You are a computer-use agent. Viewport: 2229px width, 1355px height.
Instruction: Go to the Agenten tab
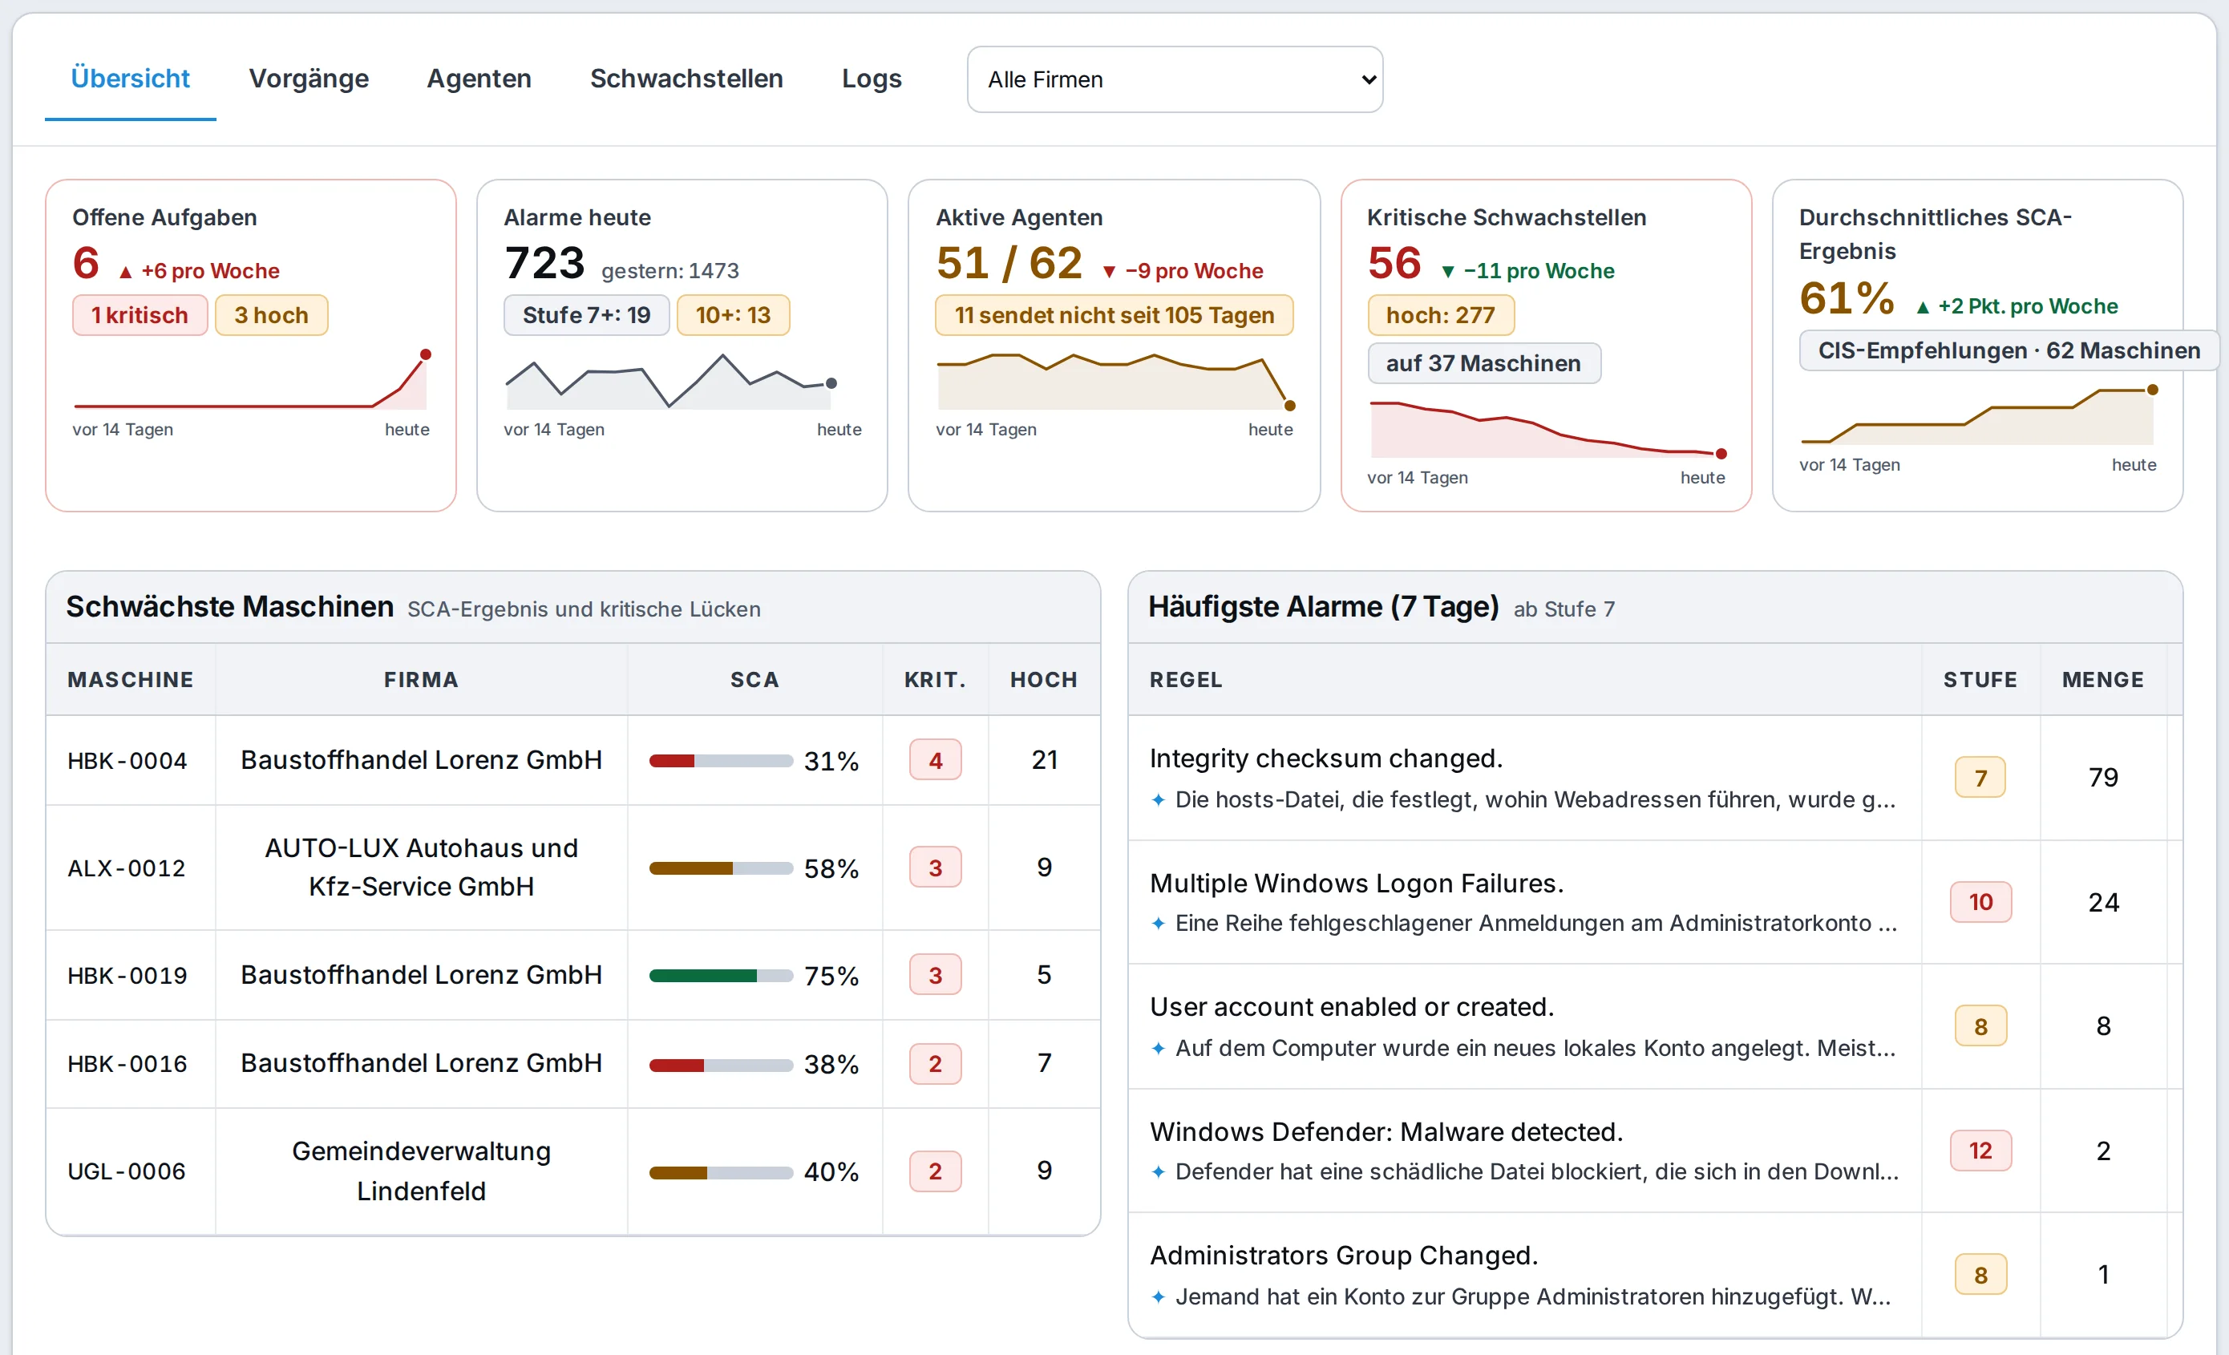pyautogui.click(x=479, y=79)
